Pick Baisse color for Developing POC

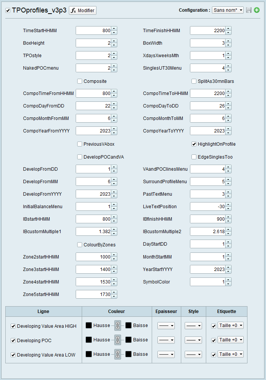pyautogui.click(x=128, y=340)
